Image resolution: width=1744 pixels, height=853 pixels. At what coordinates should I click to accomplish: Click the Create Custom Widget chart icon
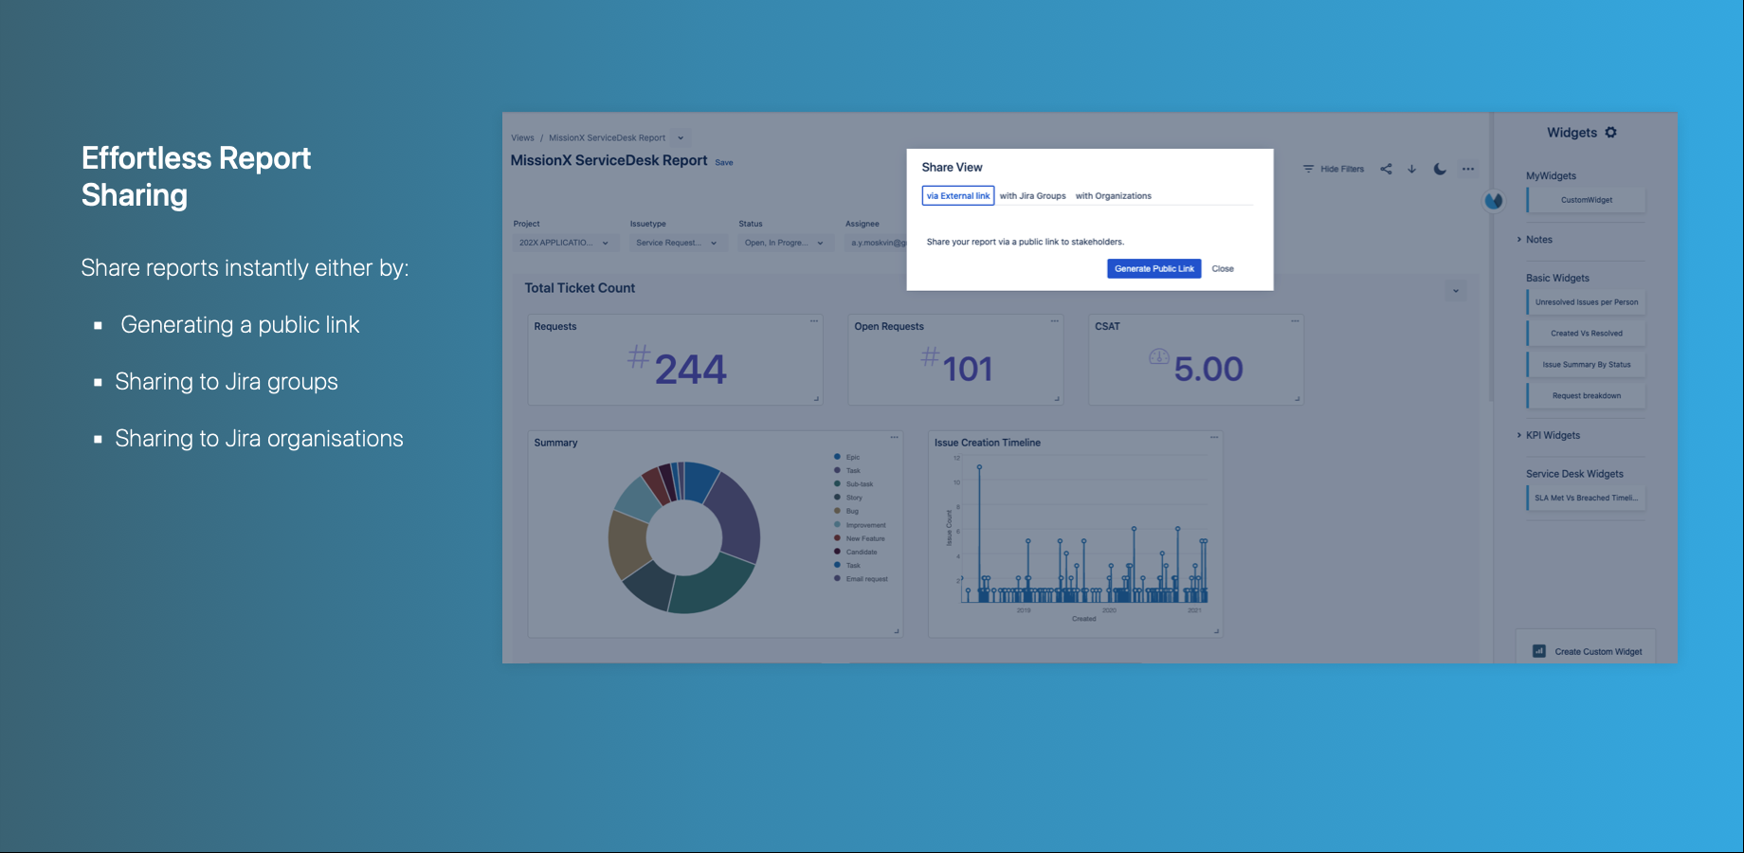coord(1539,651)
